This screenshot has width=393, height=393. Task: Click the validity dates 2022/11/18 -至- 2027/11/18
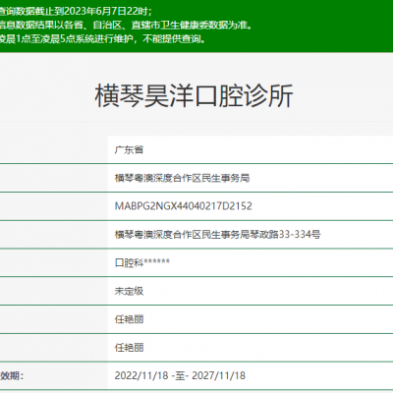(180, 375)
